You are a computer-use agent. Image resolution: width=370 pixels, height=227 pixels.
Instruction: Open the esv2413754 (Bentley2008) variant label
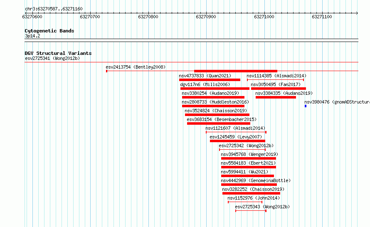coord(136,67)
